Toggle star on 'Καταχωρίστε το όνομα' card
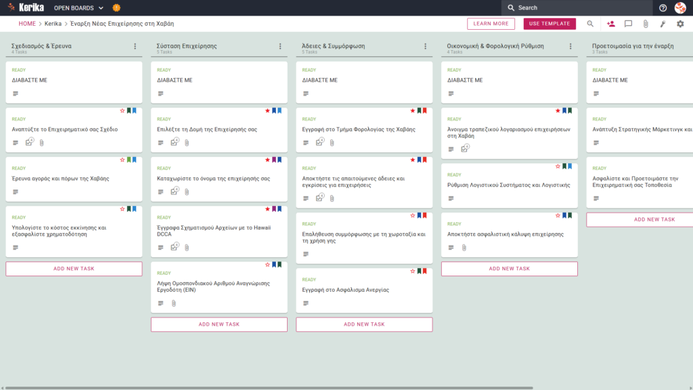 tap(267, 160)
